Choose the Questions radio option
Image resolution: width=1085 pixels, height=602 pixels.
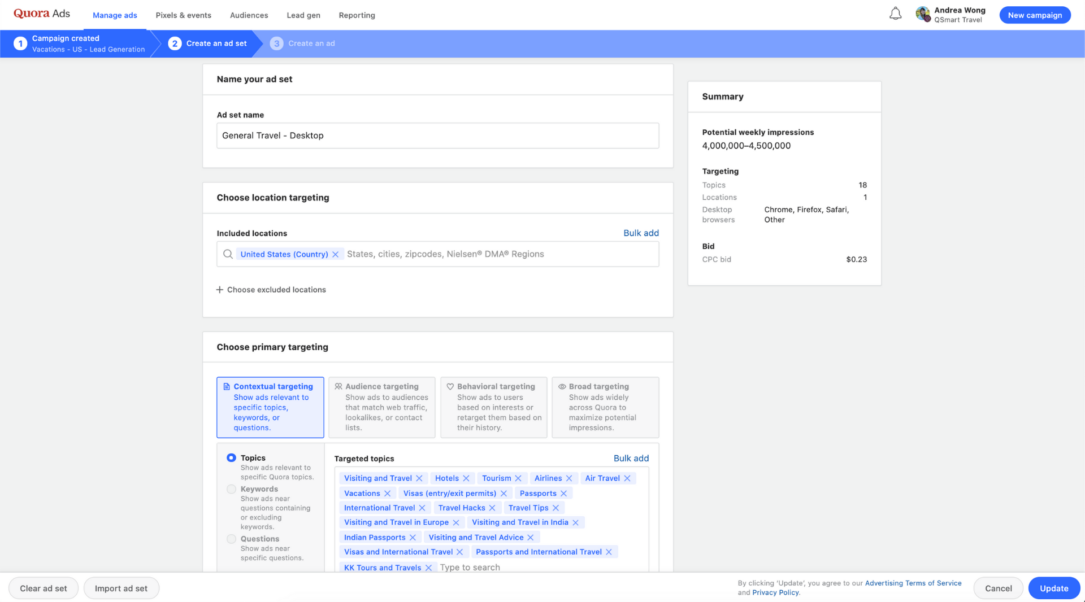pos(231,539)
